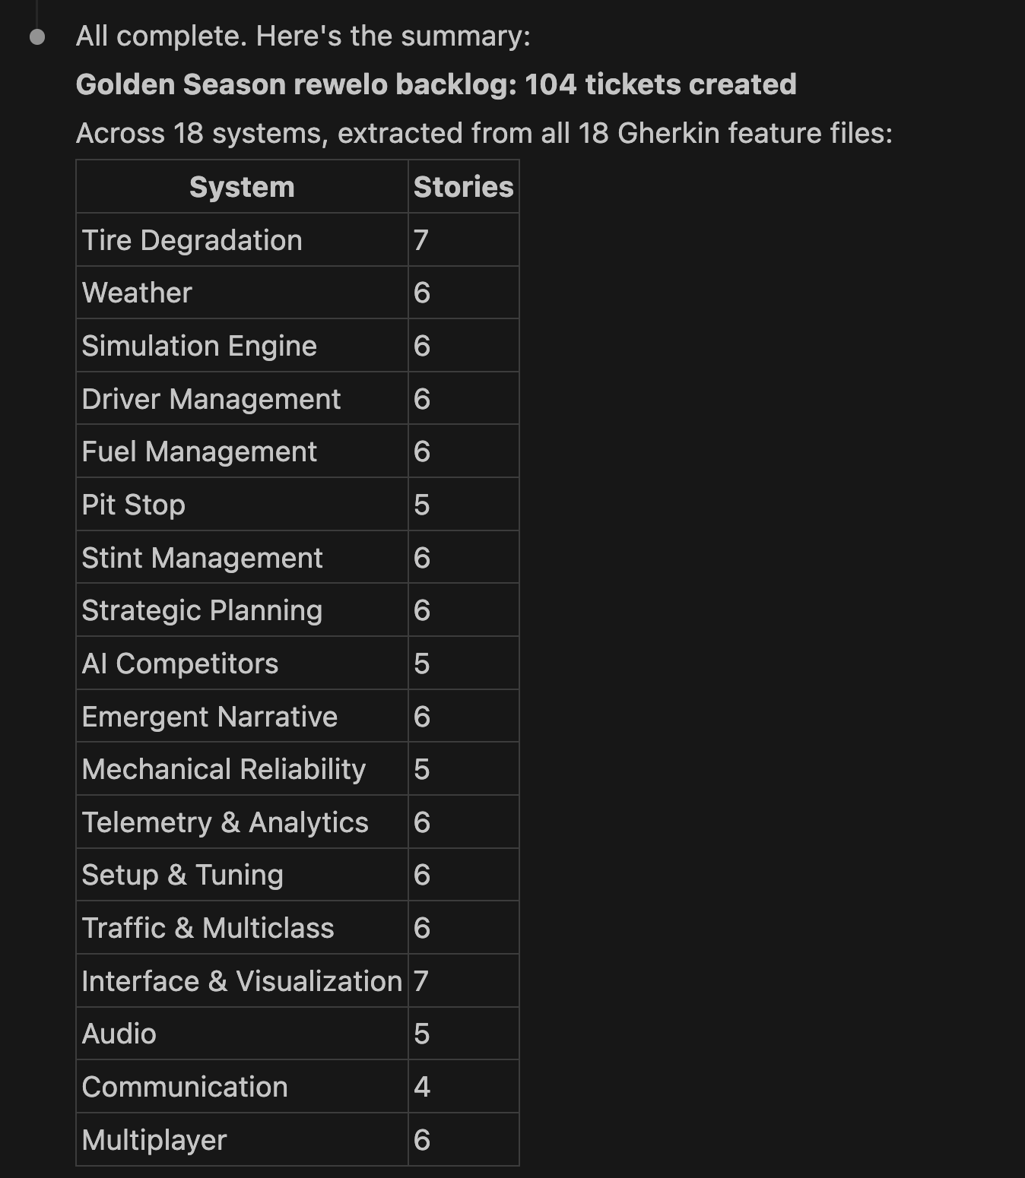Click the Simulation Engine cell

242,346
